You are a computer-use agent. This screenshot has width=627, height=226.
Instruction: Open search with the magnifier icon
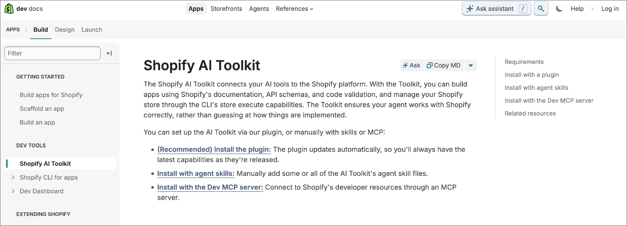click(x=541, y=9)
